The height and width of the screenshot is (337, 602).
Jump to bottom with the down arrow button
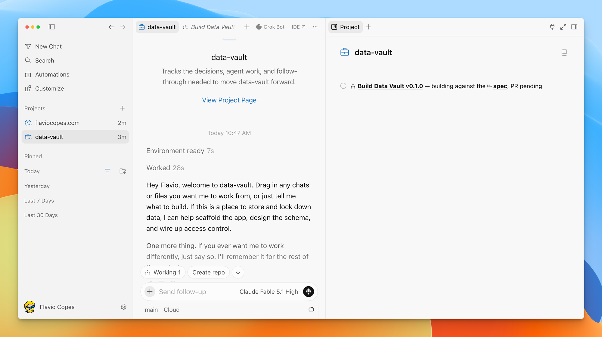coord(238,272)
